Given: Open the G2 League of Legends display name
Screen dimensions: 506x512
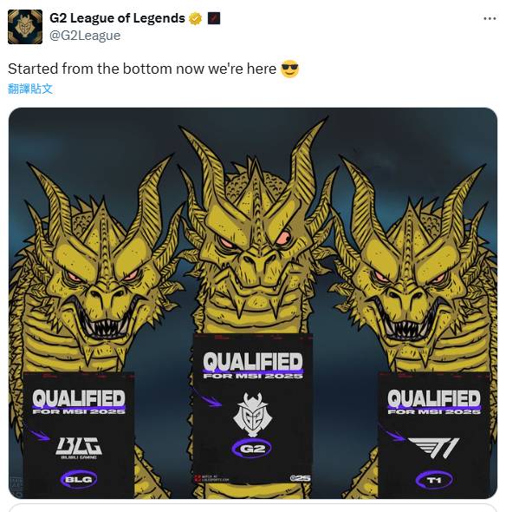Looking at the screenshot, I should [117, 18].
